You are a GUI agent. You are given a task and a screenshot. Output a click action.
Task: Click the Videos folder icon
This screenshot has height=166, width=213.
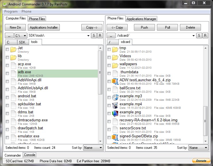tap(115, 58)
